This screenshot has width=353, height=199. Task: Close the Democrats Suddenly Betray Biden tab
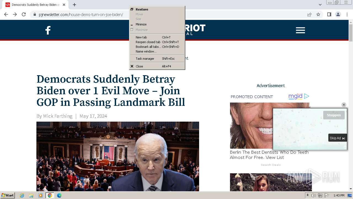[x=64, y=5]
